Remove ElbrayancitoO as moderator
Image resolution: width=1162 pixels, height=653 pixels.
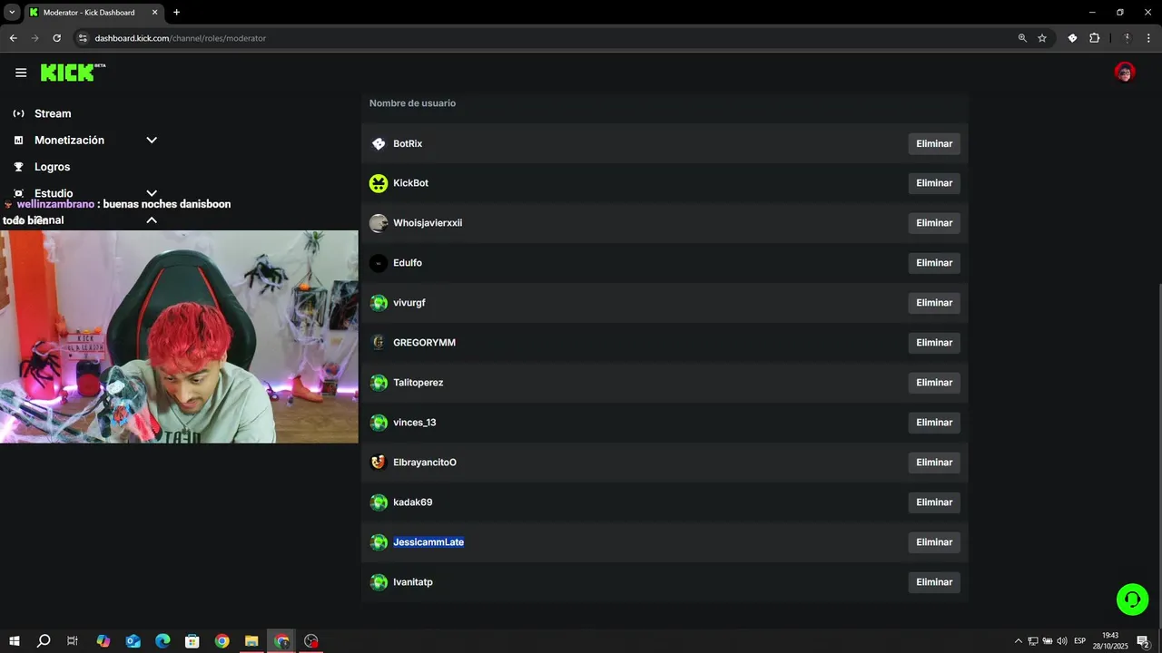pyautogui.click(x=934, y=463)
